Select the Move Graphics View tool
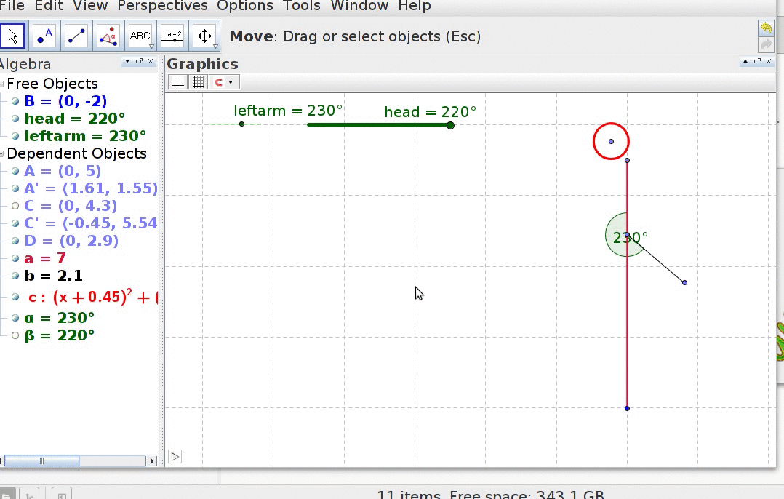The height and width of the screenshot is (499, 784). tap(205, 36)
